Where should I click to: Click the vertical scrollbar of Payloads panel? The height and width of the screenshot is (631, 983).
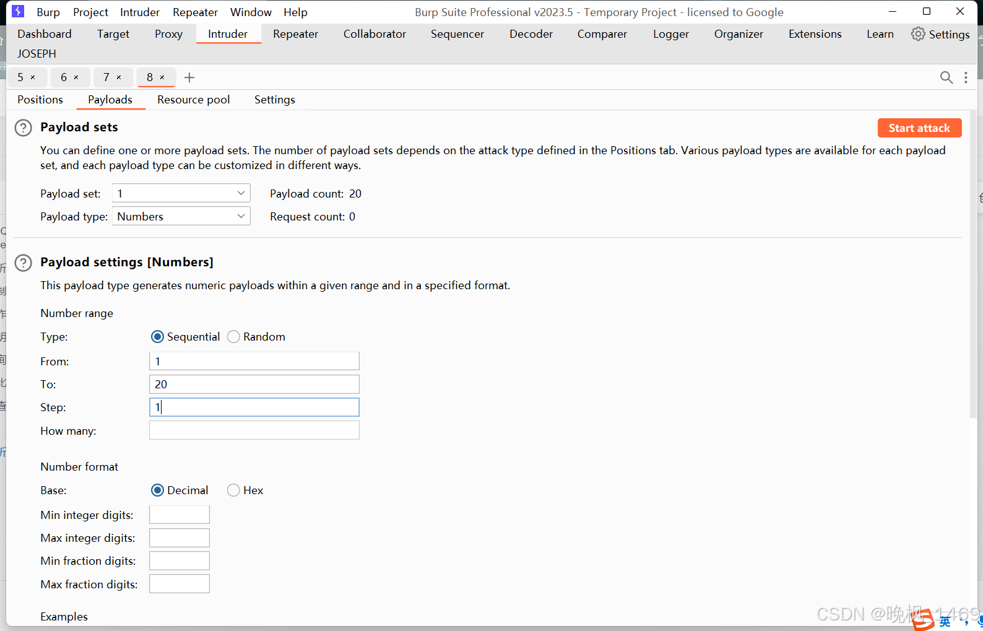tap(973, 265)
